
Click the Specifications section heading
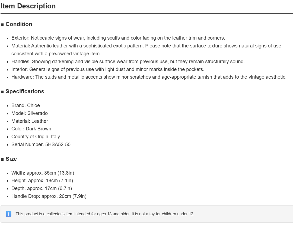25,91
